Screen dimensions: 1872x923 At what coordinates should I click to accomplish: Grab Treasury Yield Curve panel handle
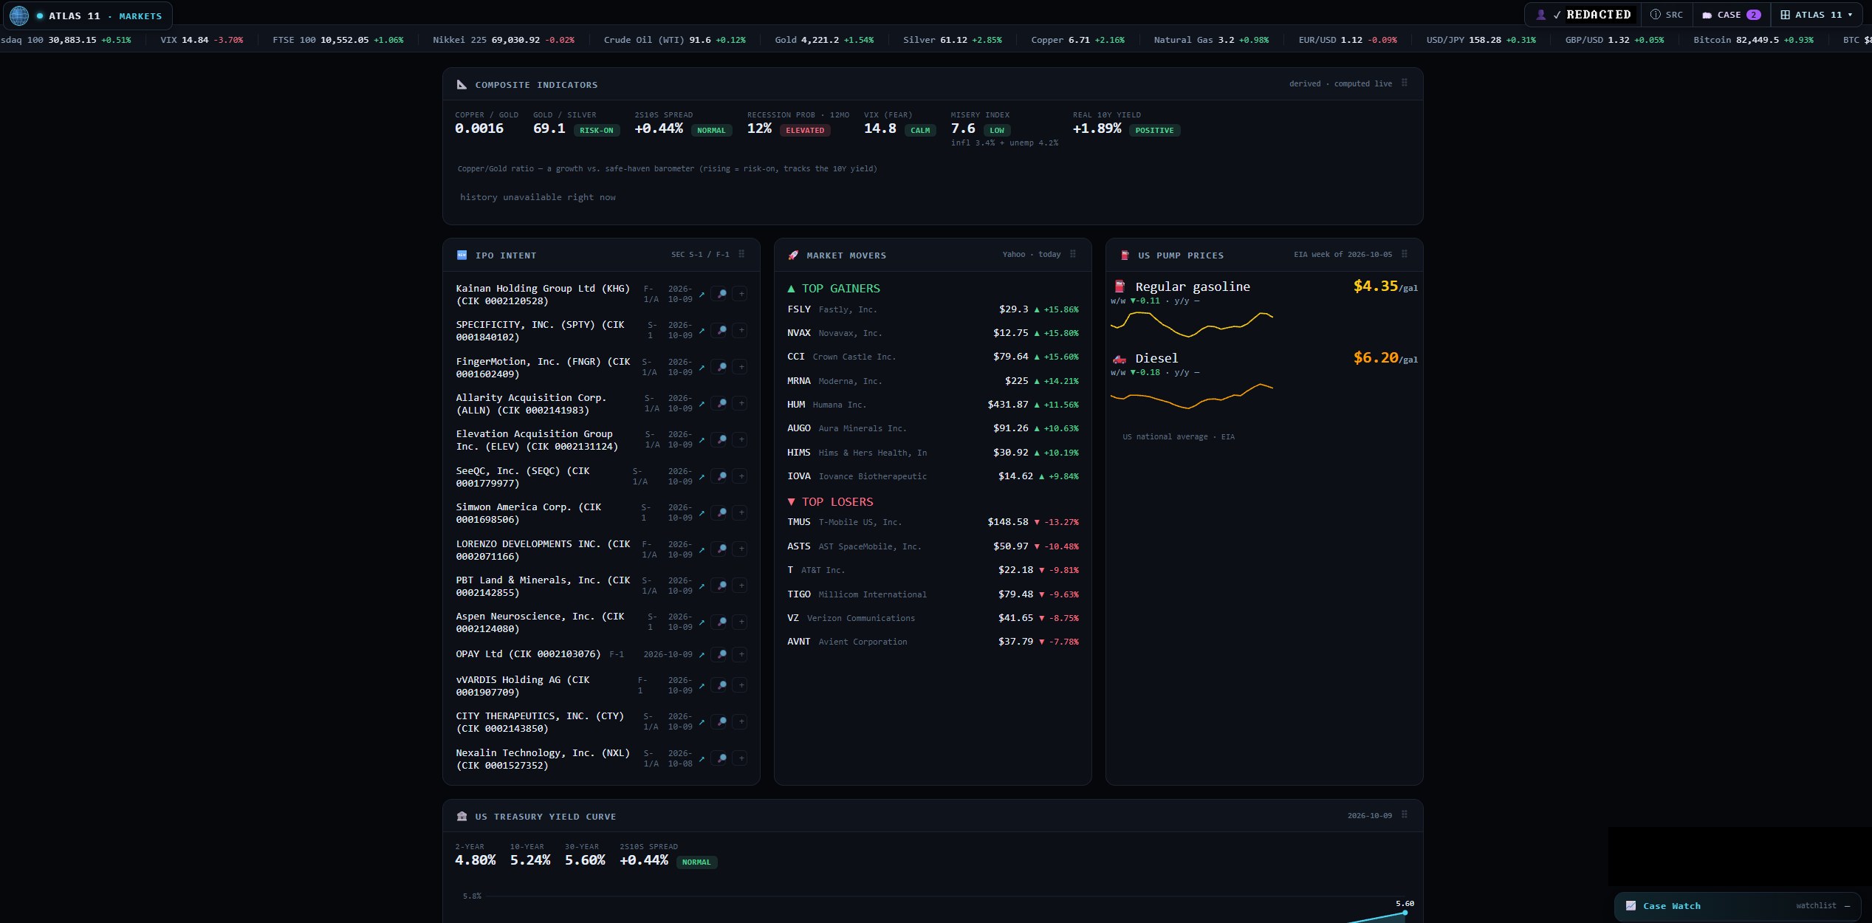click(1404, 815)
